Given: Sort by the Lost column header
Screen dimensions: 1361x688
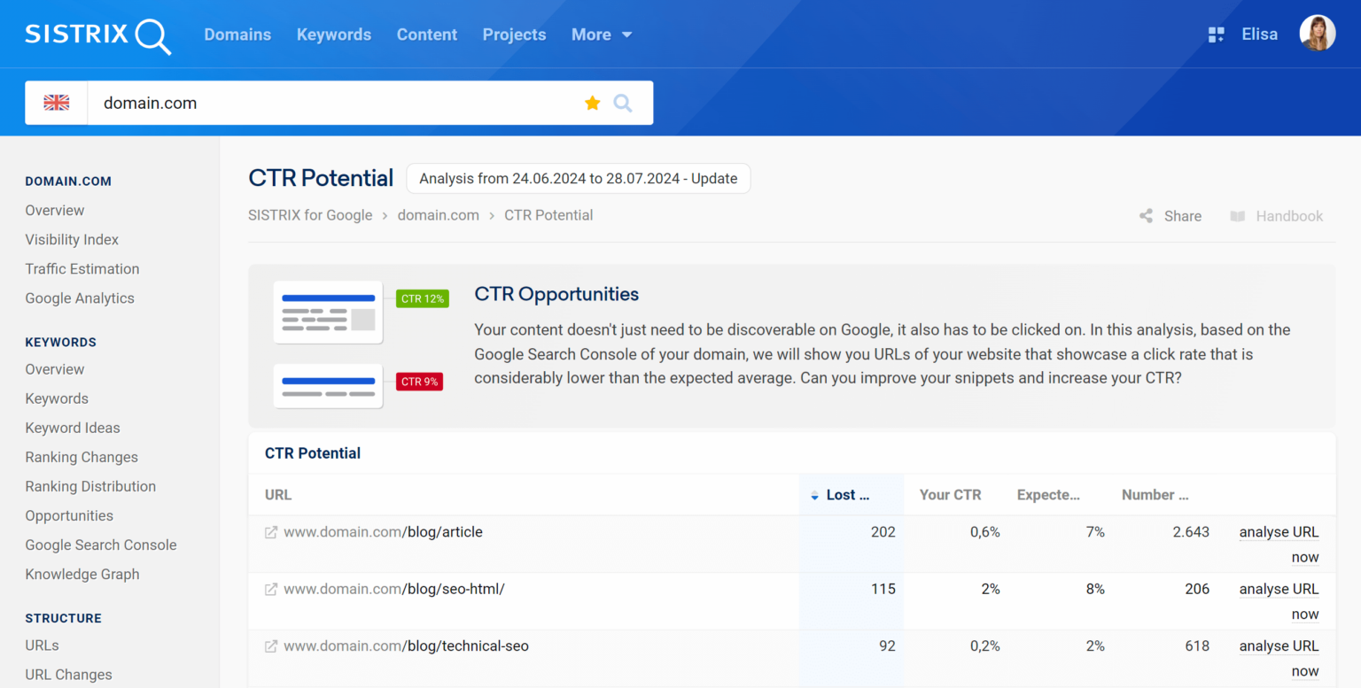Looking at the screenshot, I should pyautogui.click(x=847, y=495).
